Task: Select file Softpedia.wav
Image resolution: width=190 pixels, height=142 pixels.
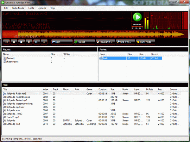Action: 13,110
